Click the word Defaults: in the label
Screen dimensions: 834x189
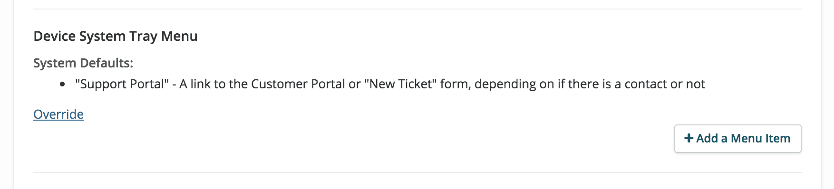coord(107,63)
